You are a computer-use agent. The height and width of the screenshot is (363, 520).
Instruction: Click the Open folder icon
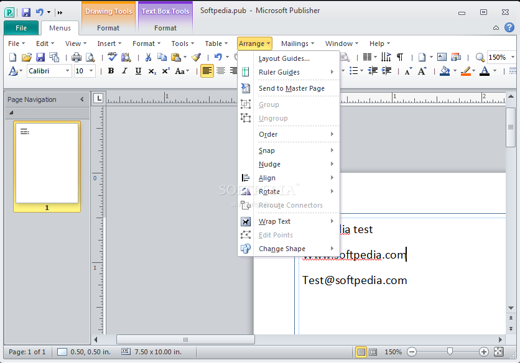[x=27, y=57]
